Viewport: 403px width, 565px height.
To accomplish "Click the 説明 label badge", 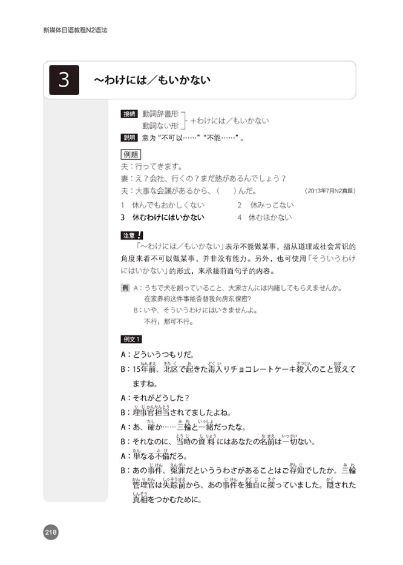I will [129, 137].
